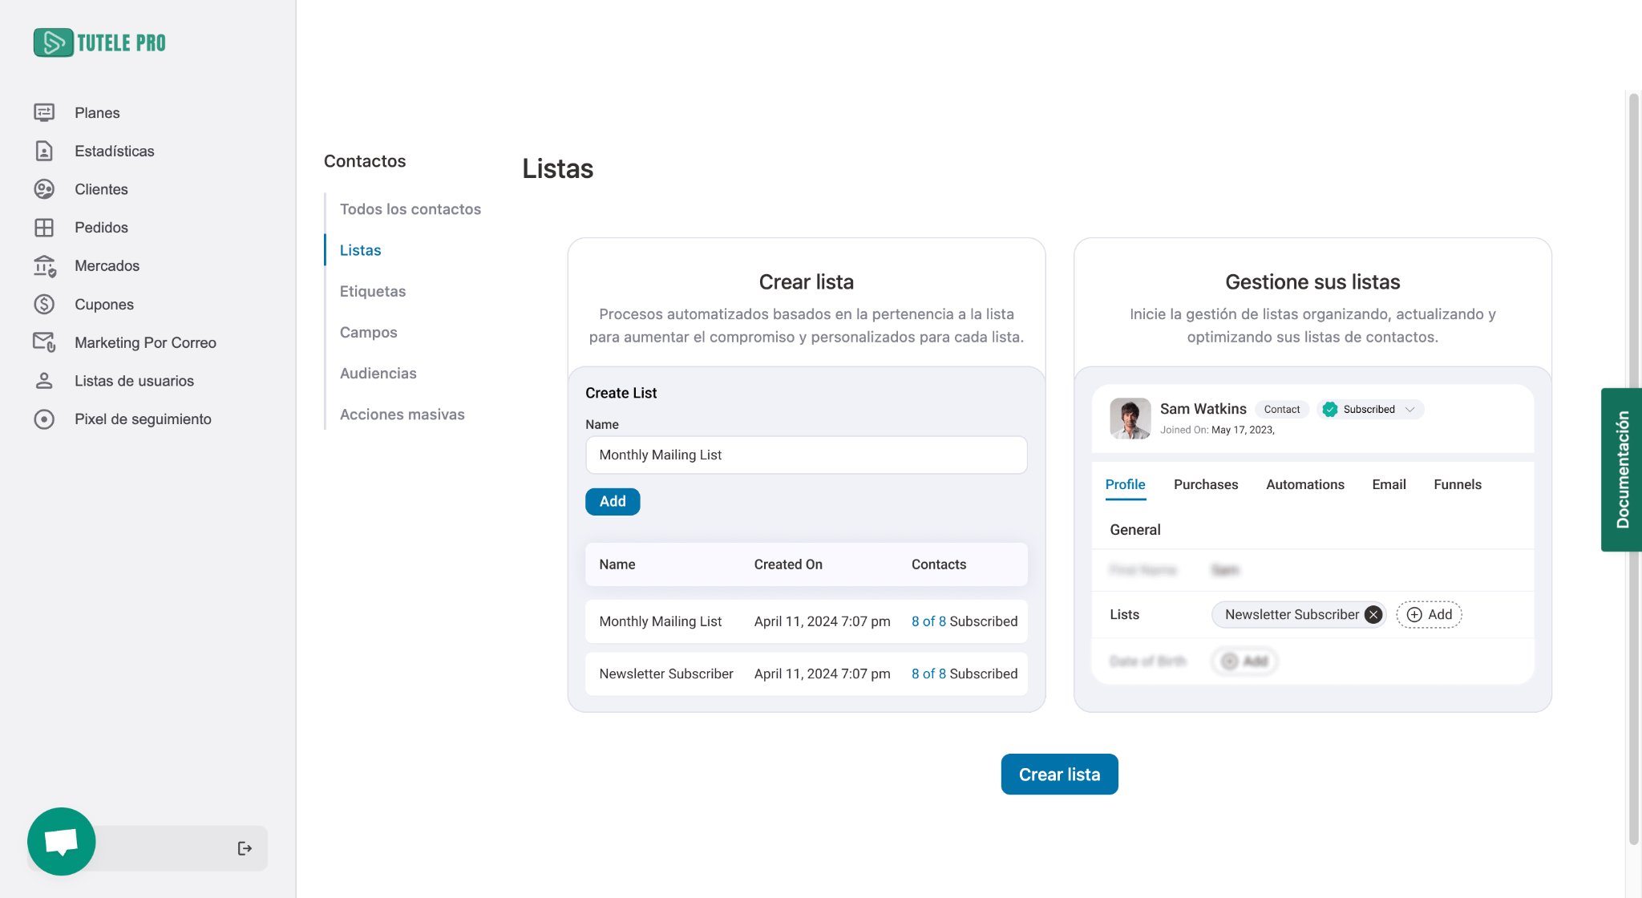
Task: Remove the Newsletter Subscriber list tag
Action: coord(1373,615)
